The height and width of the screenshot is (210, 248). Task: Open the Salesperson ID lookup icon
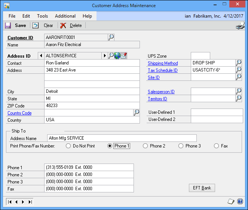click(239, 91)
